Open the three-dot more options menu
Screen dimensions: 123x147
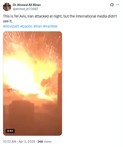(x=117, y=5)
